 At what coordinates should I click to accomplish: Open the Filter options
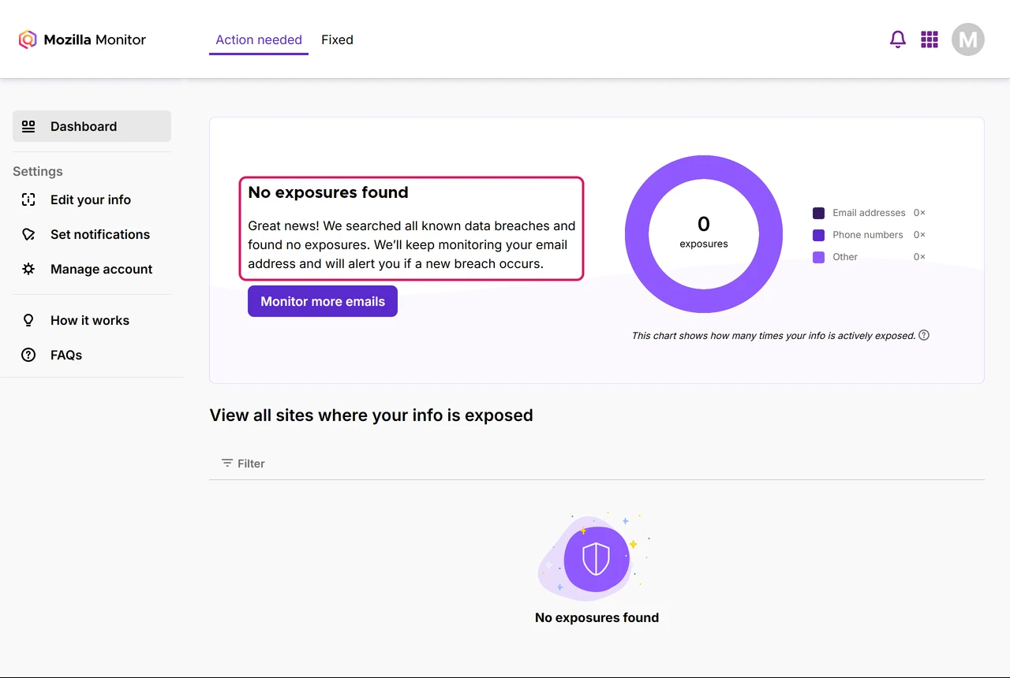coord(243,464)
